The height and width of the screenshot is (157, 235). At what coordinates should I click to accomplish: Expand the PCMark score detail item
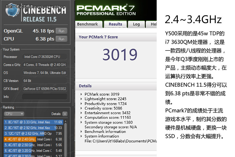(x=81, y=94)
